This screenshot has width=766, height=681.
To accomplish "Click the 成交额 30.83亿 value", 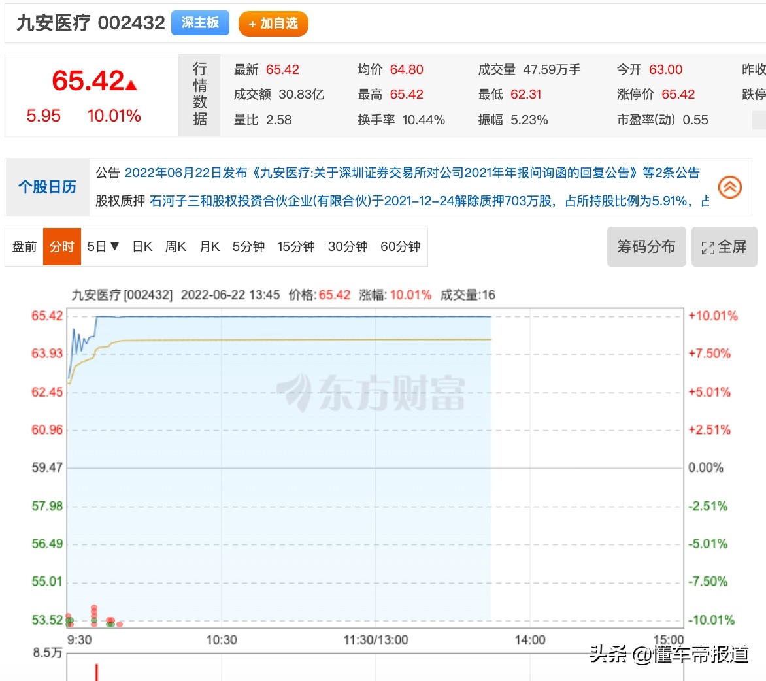I will coord(301,94).
